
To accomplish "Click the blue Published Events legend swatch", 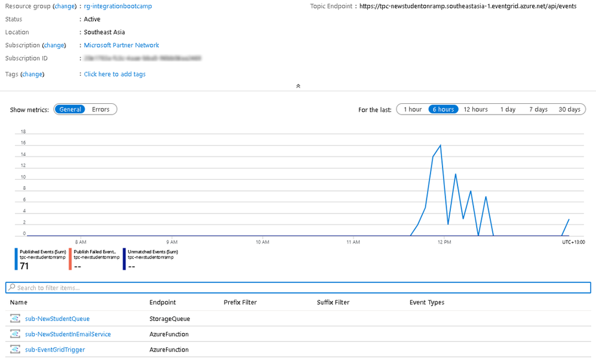I will pos(16,259).
